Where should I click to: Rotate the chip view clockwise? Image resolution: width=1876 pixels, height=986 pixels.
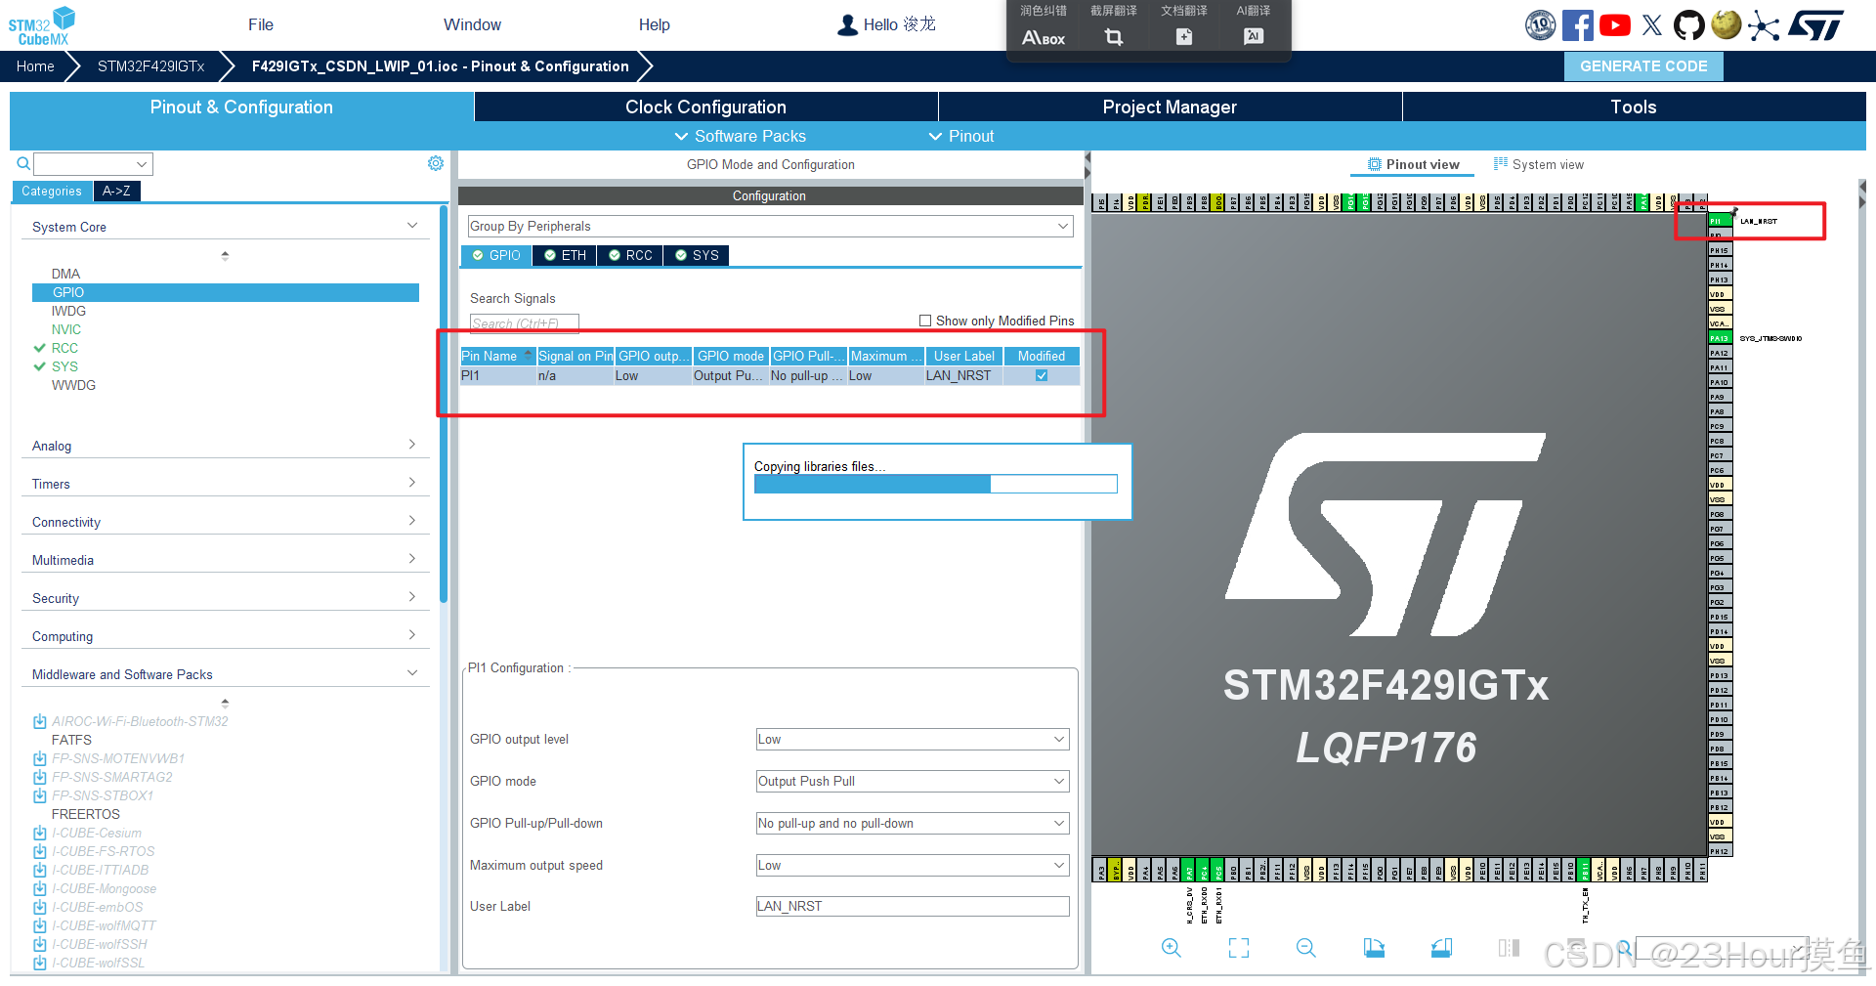pyautogui.click(x=1374, y=948)
